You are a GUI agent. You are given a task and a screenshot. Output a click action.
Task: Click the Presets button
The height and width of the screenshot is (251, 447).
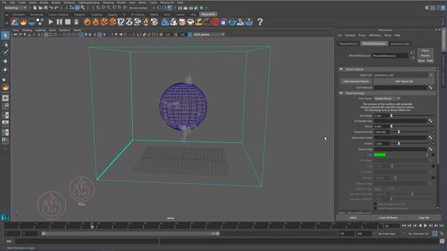[425, 56]
